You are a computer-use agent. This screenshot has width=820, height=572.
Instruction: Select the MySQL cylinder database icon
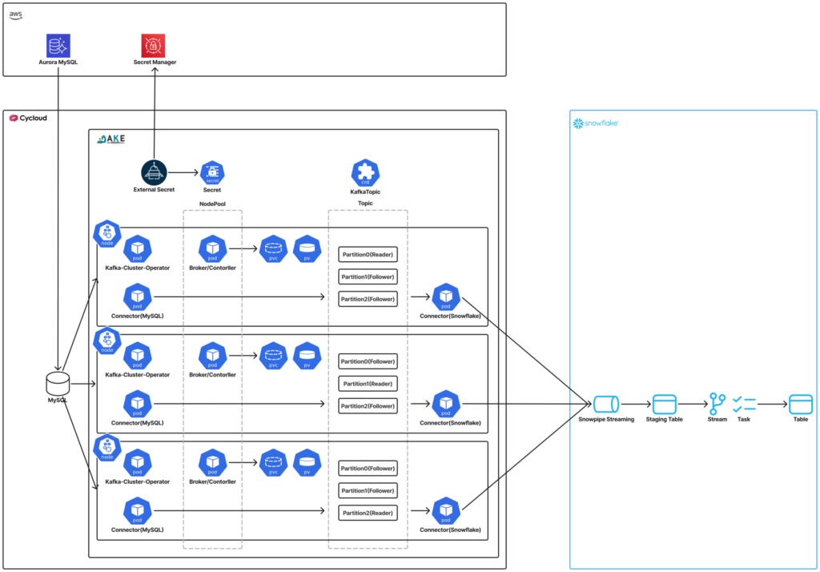point(57,383)
